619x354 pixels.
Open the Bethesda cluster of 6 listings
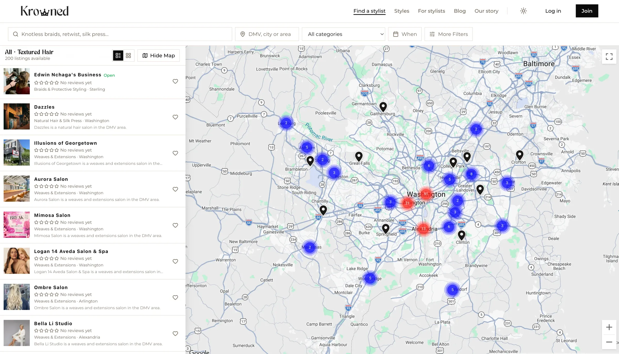429,166
